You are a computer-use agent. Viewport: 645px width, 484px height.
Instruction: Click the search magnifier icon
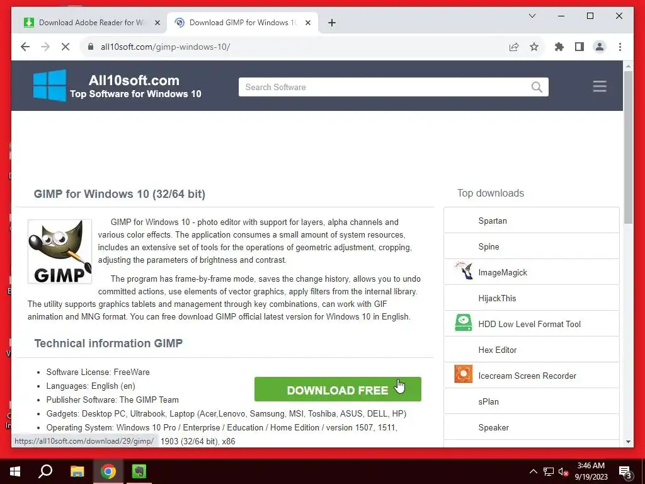(x=537, y=87)
